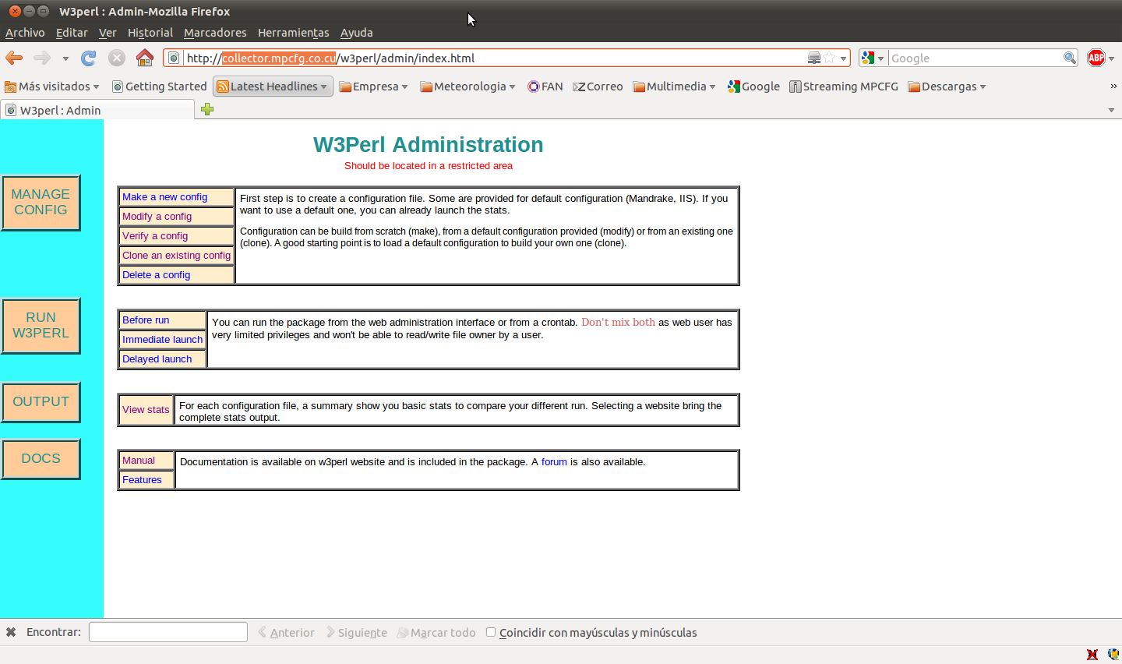Screen dimensions: 1122x664
Task: Open the Verify a config link
Action: coord(155,236)
